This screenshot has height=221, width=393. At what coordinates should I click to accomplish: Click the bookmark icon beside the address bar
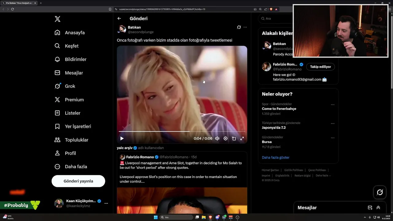click(110, 9)
